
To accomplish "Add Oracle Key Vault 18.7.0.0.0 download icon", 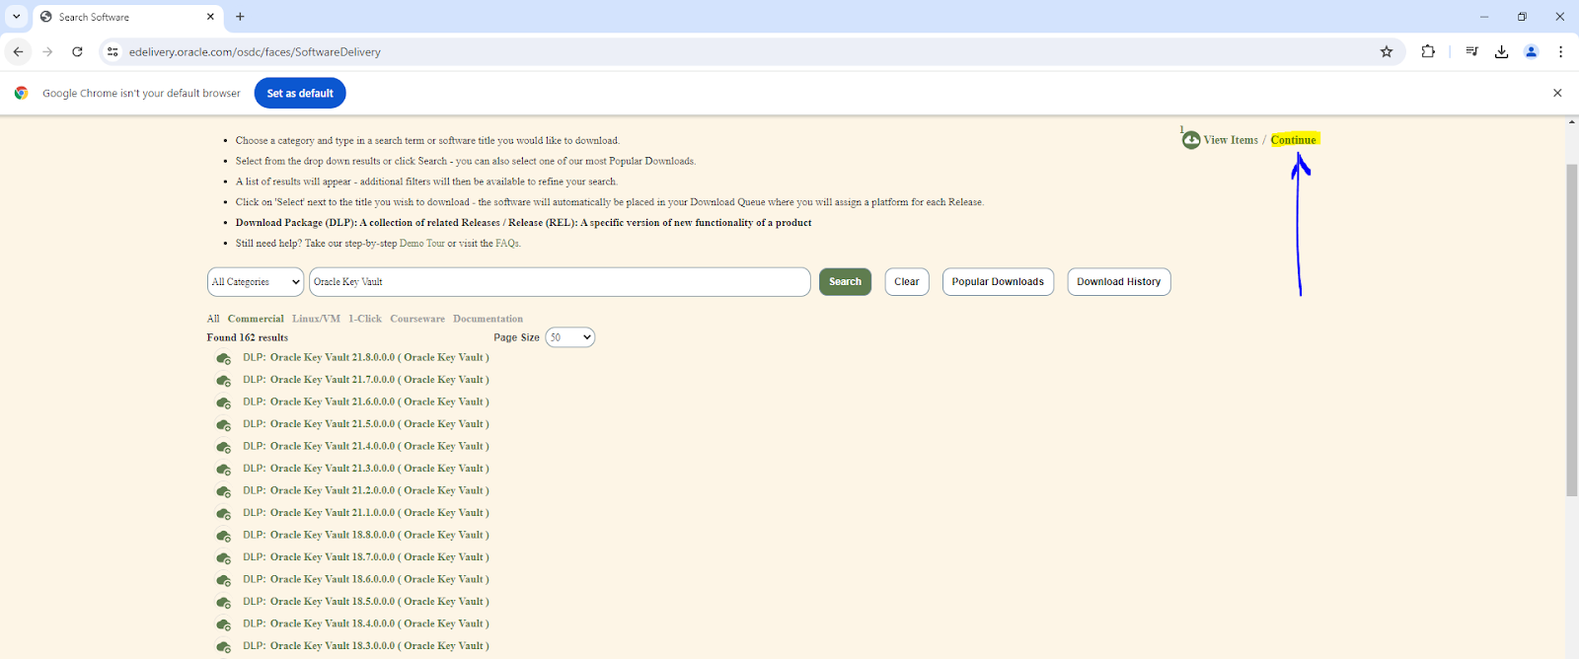I will point(224,558).
